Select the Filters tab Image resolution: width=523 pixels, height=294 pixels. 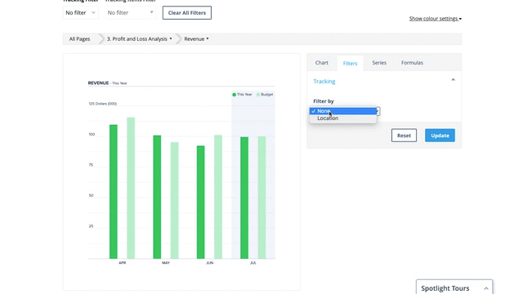[350, 64]
